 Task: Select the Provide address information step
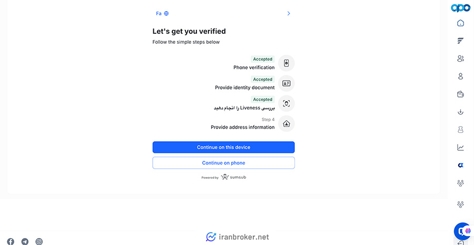tap(252, 124)
